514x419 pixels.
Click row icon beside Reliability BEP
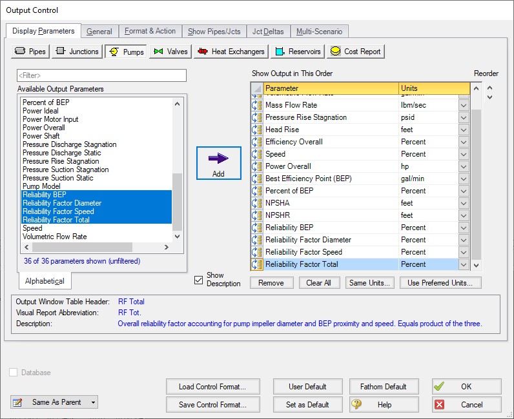click(x=257, y=228)
